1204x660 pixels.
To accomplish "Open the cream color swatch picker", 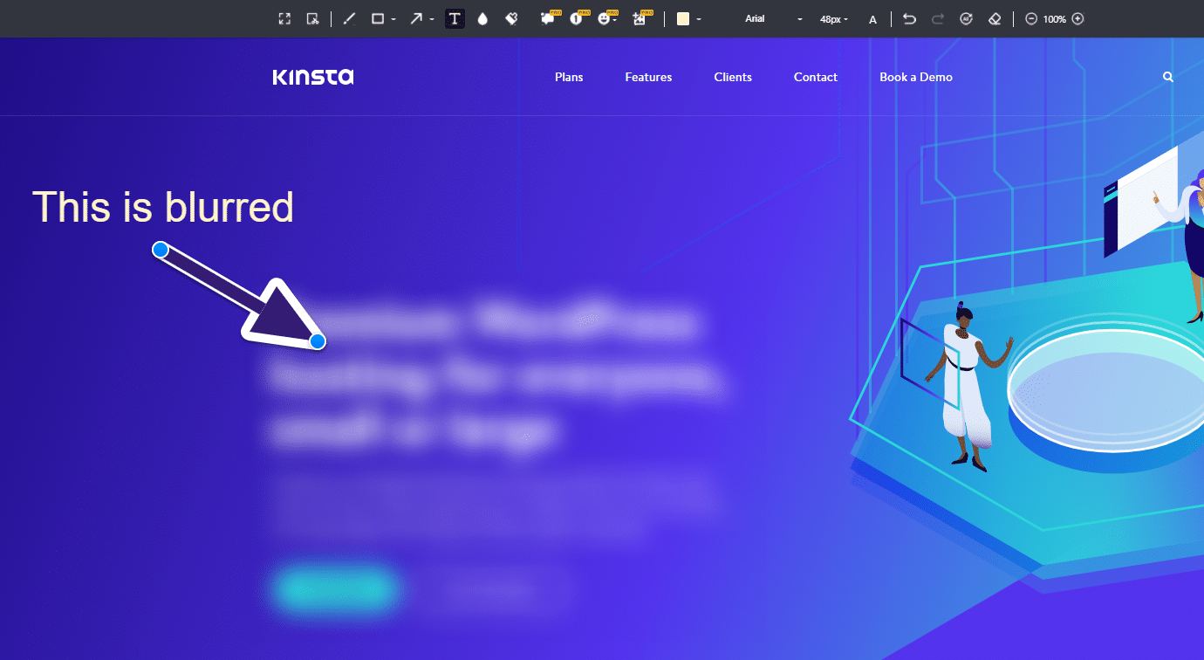I will coord(684,19).
